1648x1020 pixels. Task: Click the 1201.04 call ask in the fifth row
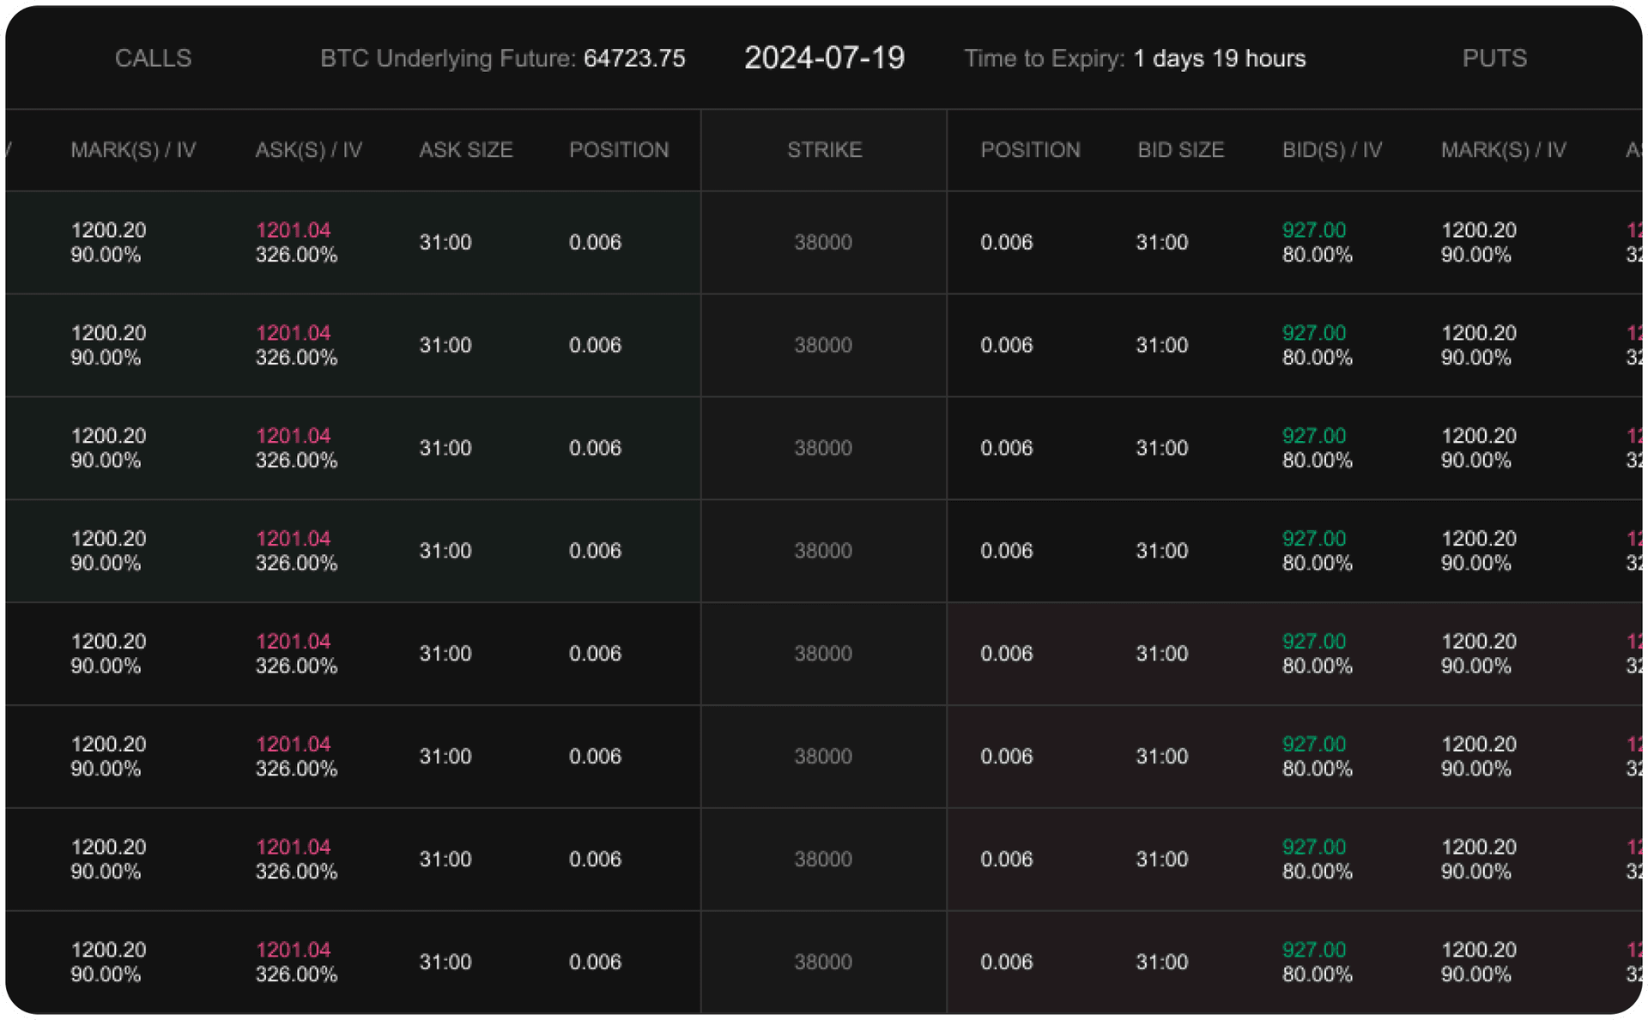293,642
